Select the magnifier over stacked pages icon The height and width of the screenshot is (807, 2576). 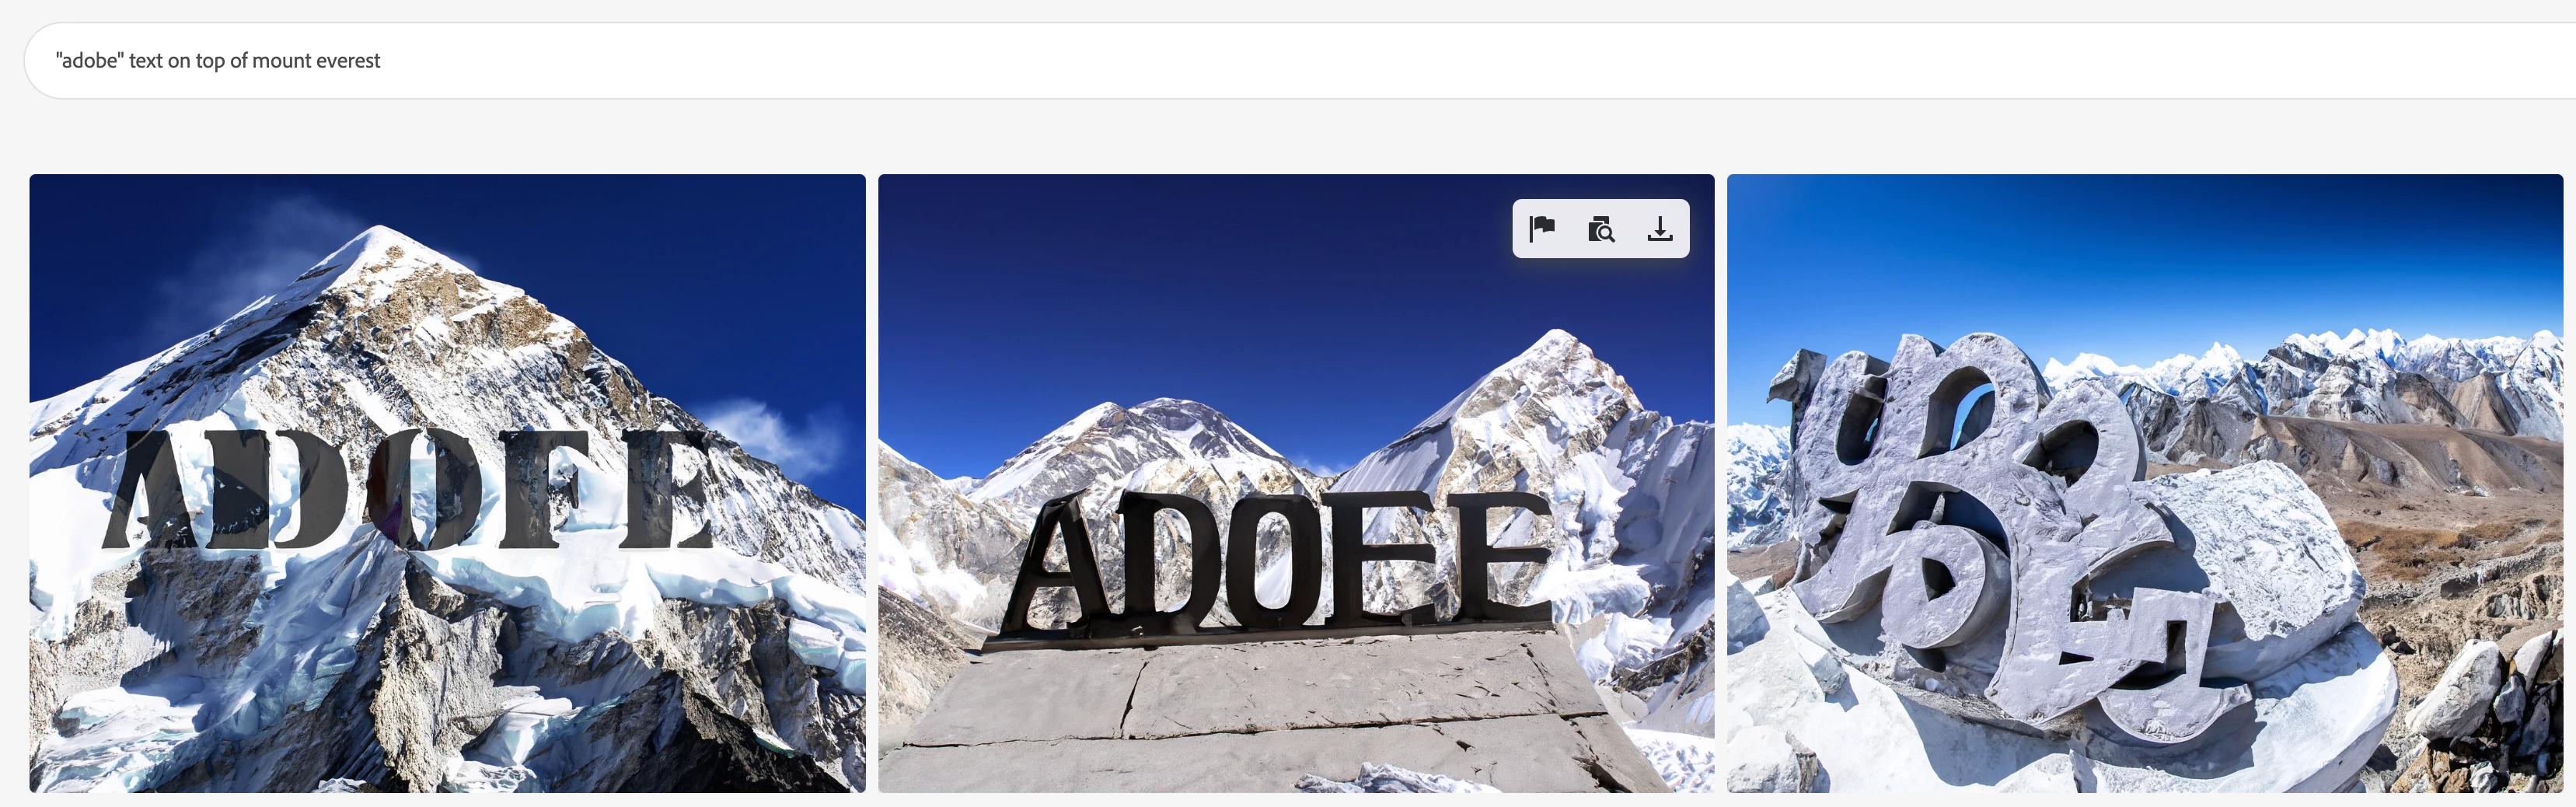tap(1601, 229)
